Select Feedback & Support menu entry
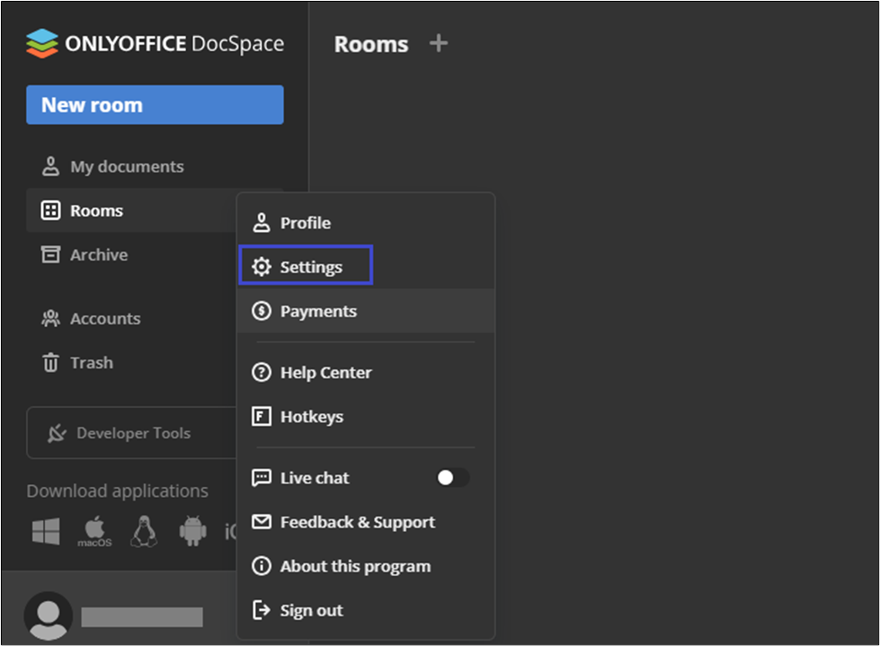This screenshot has width=880, height=646. tap(357, 522)
